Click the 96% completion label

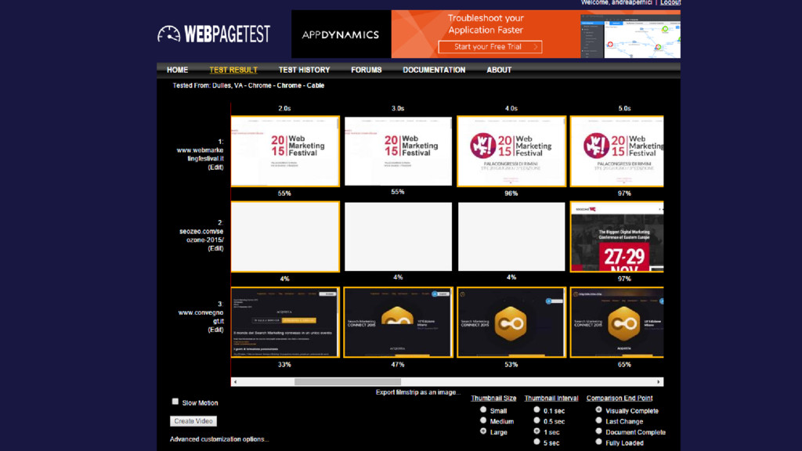[x=511, y=193]
